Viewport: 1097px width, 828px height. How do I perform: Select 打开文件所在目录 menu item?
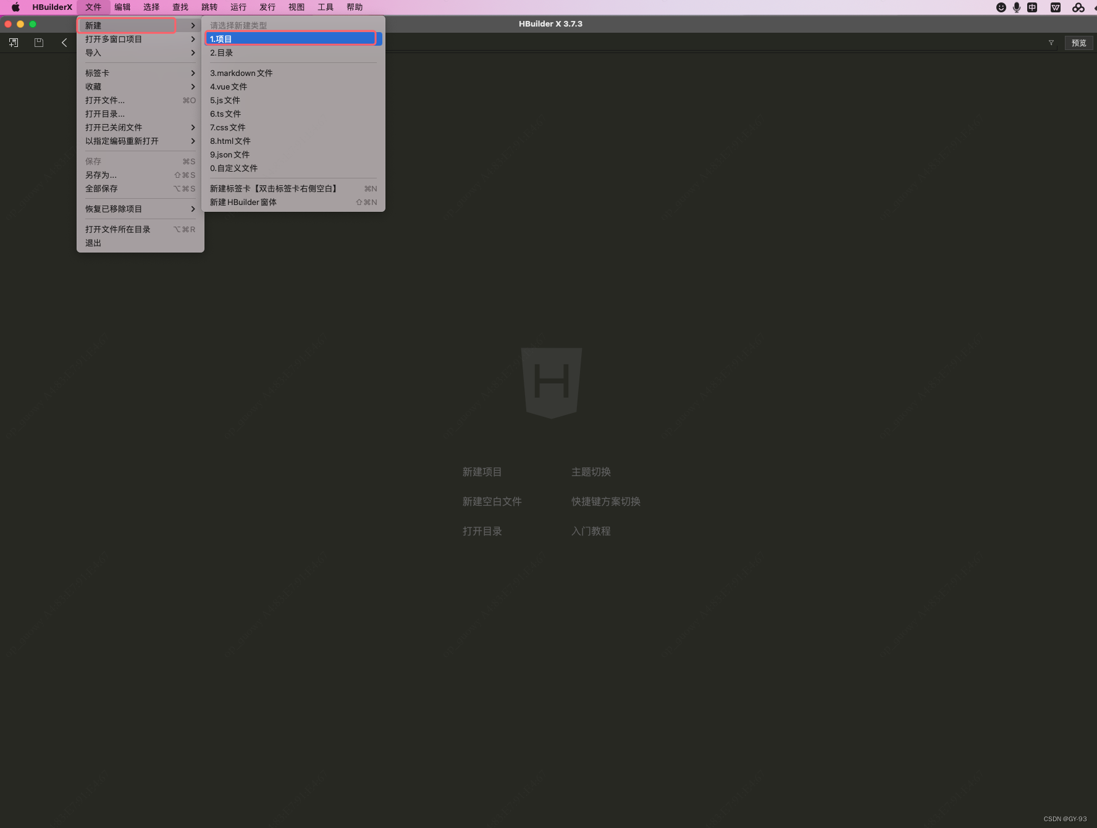pos(140,229)
